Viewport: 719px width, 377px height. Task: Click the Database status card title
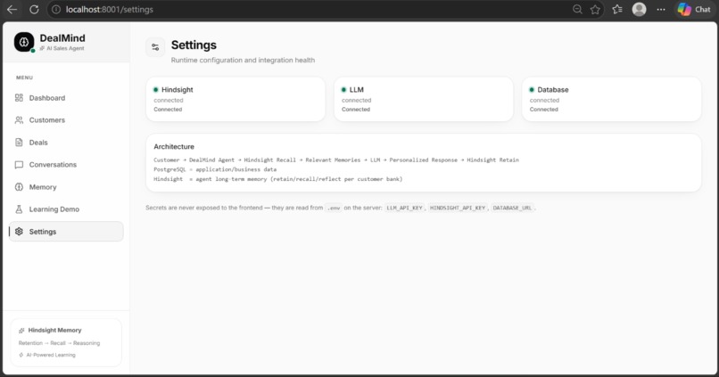(552, 90)
